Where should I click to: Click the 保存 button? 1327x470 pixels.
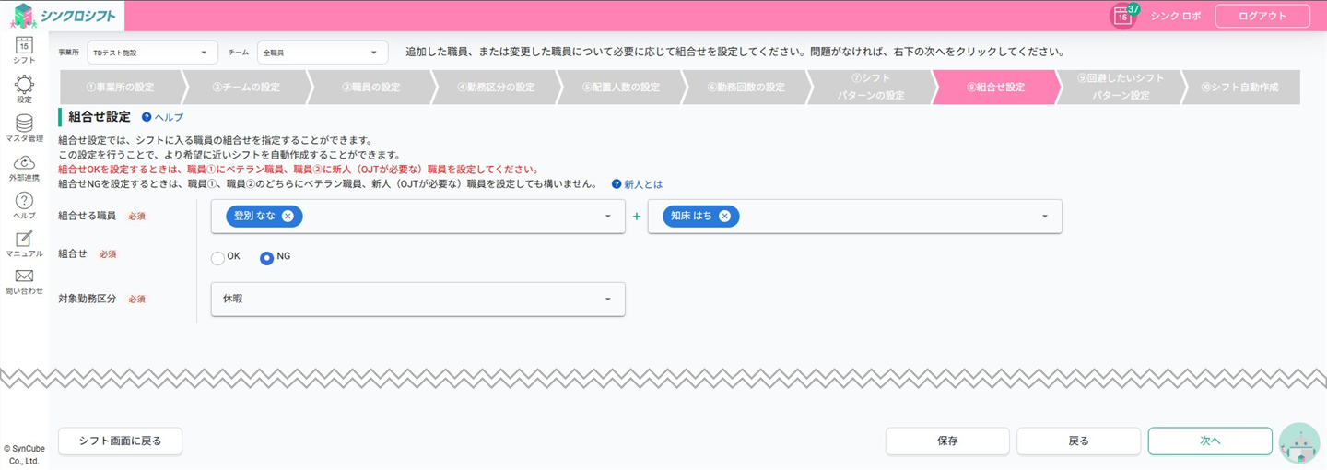(x=947, y=441)
